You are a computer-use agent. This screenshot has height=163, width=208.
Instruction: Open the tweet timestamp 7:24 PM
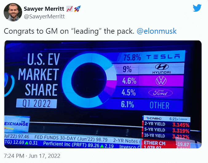pos(14,156)
